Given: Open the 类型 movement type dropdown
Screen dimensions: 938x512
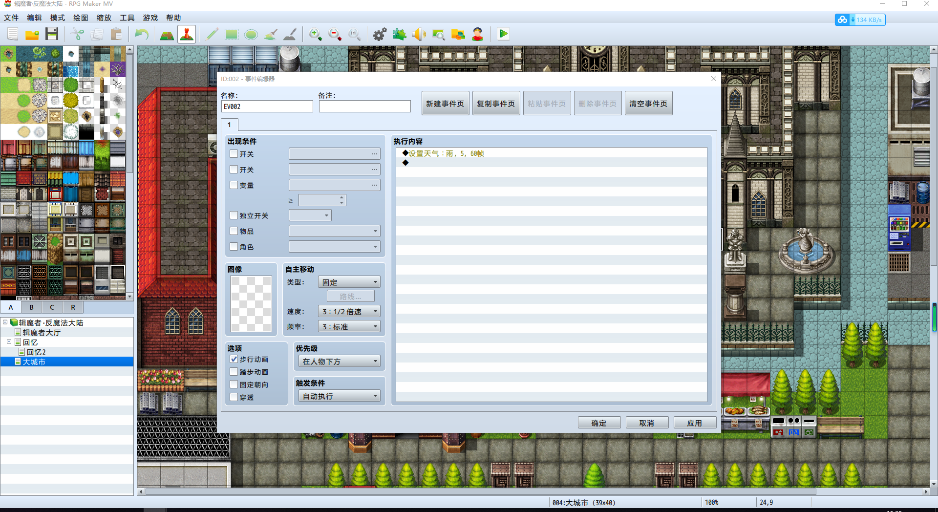Looking at the screenshot, I should (x=349, y=282).
